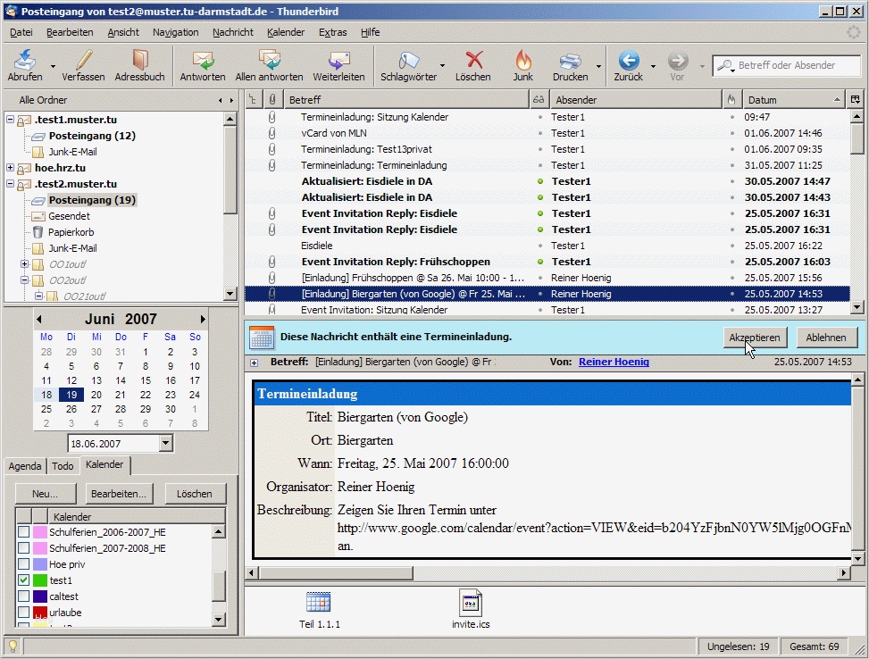Click the thread column header icon
The image size is (869, 659).
coord(253,100)
